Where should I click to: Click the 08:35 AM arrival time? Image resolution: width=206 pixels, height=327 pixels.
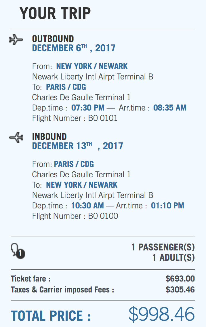(170, 108)
